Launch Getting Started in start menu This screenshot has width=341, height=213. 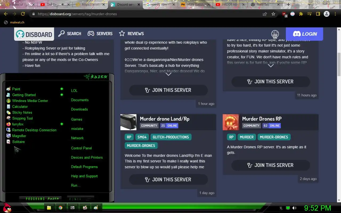(24, 95)
